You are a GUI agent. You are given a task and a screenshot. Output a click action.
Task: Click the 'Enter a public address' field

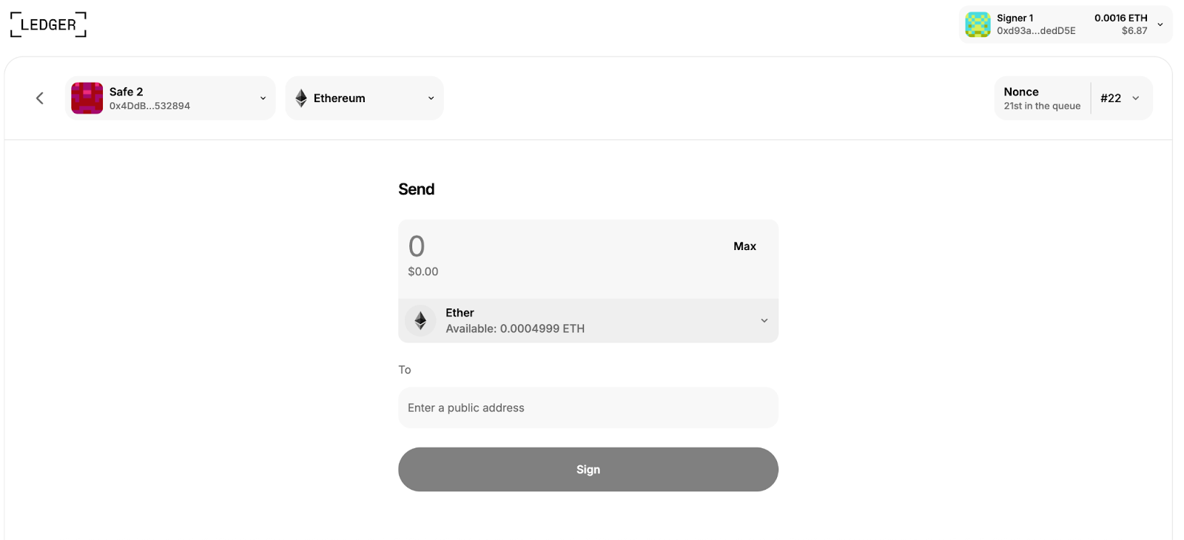[x=588, y=408]
